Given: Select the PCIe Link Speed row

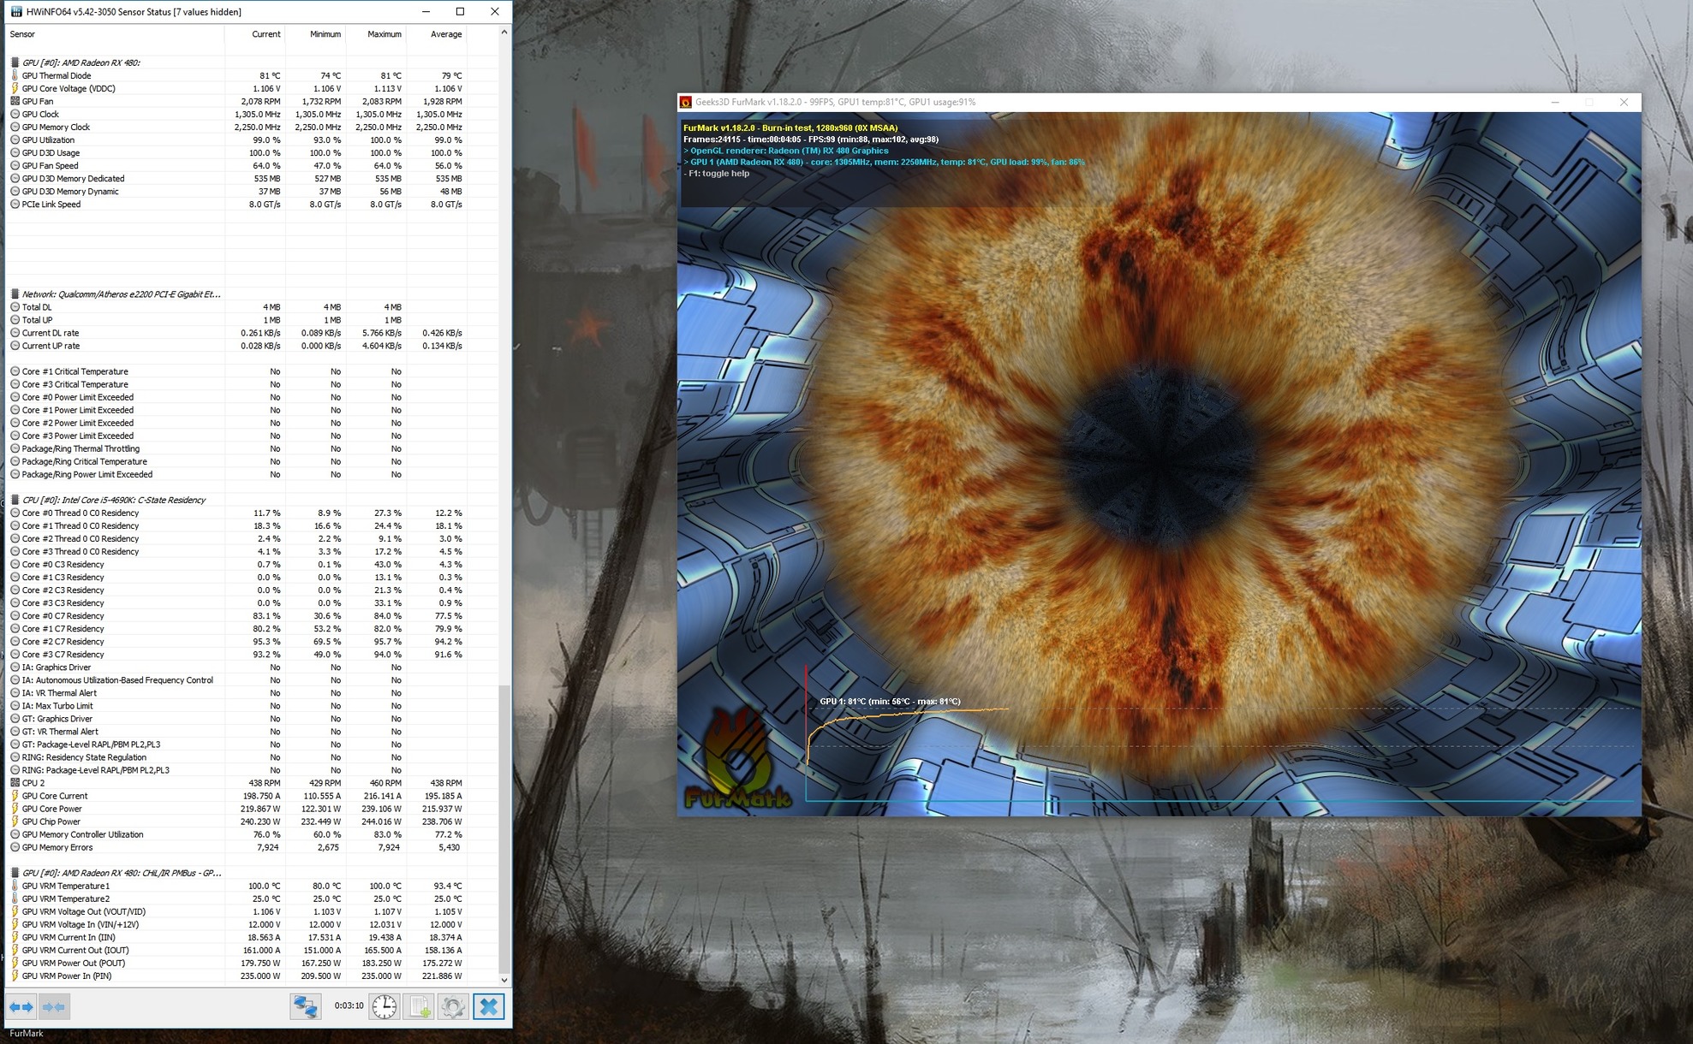Looking at the screenshot, I should 253,205.
